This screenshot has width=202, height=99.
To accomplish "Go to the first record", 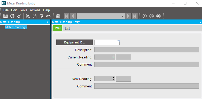I will (x=67, y=16).
